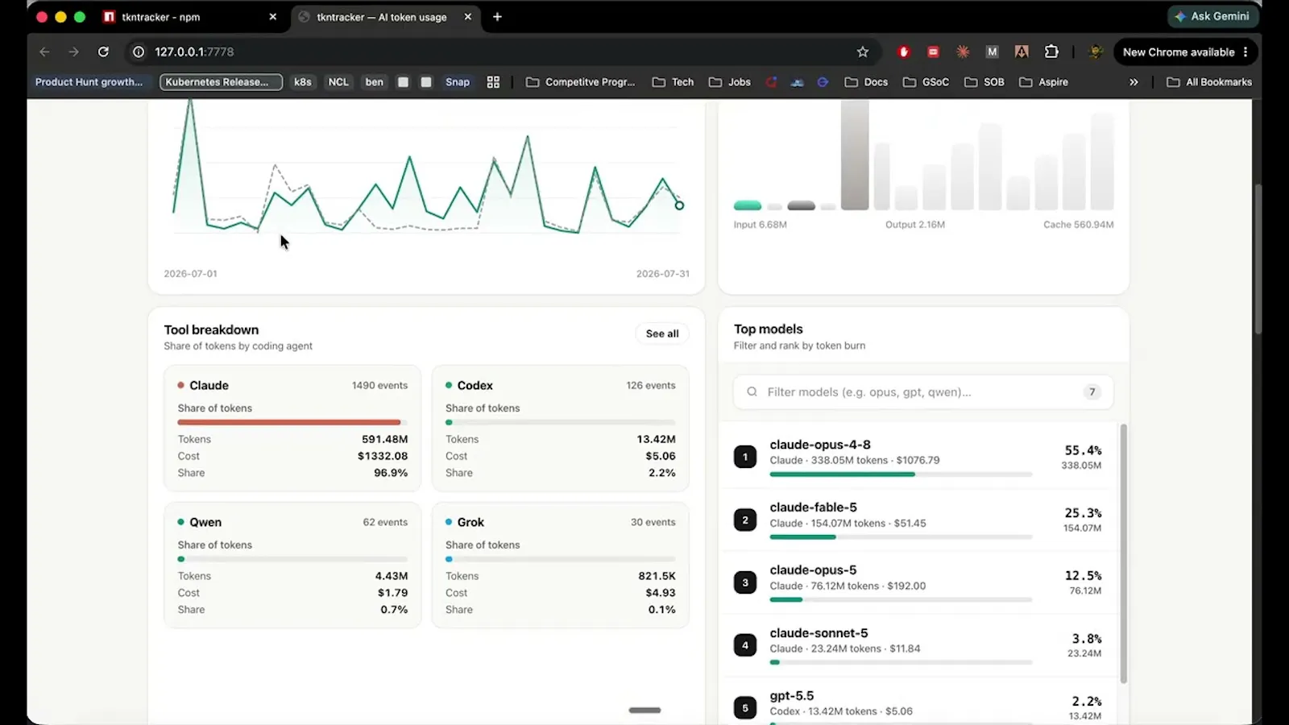Screen dimensions: 1289x725
Task: Show more bookmarks with the double chevron
Action: click(1134, 82)
